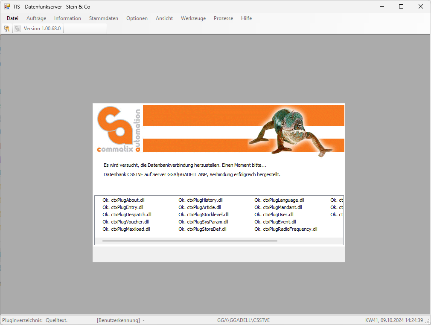Click the database connection success message
This screenshot has height=325, width=431.
tap(192, 174)
